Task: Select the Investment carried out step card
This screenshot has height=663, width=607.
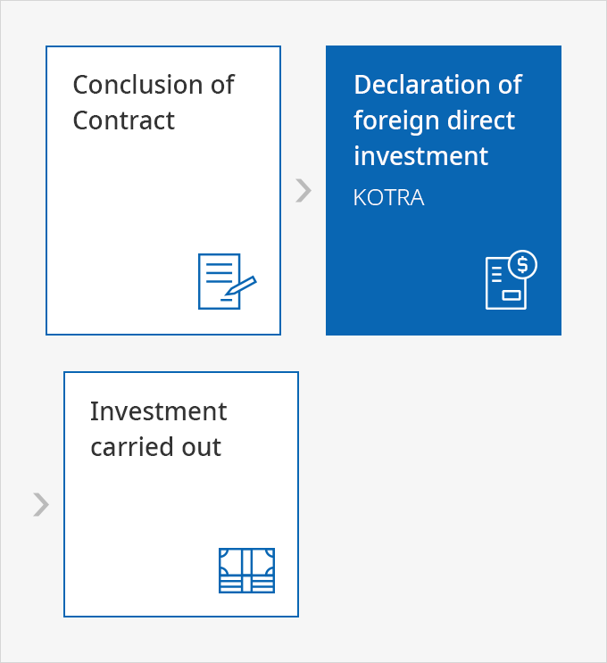Action: [x=181, y=494]
